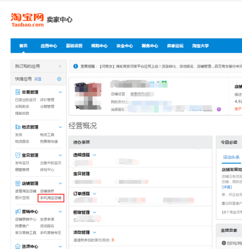Open the 规则中心 nav item

pyautogui.click(x=99, y=46)
